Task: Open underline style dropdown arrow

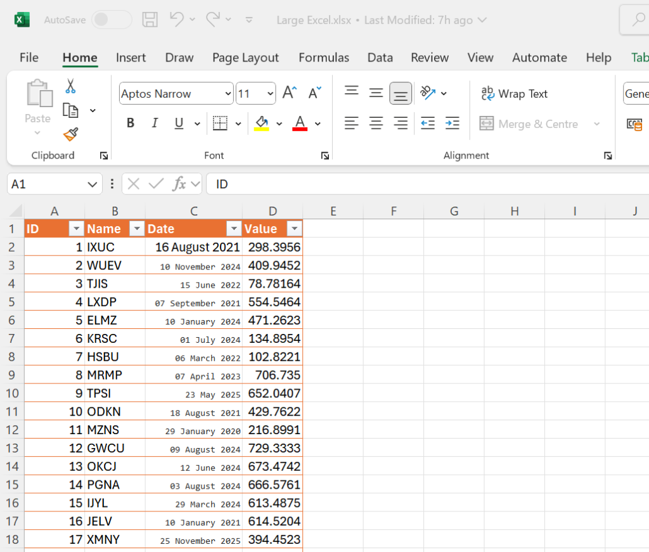Action: [x=198, y=124]
